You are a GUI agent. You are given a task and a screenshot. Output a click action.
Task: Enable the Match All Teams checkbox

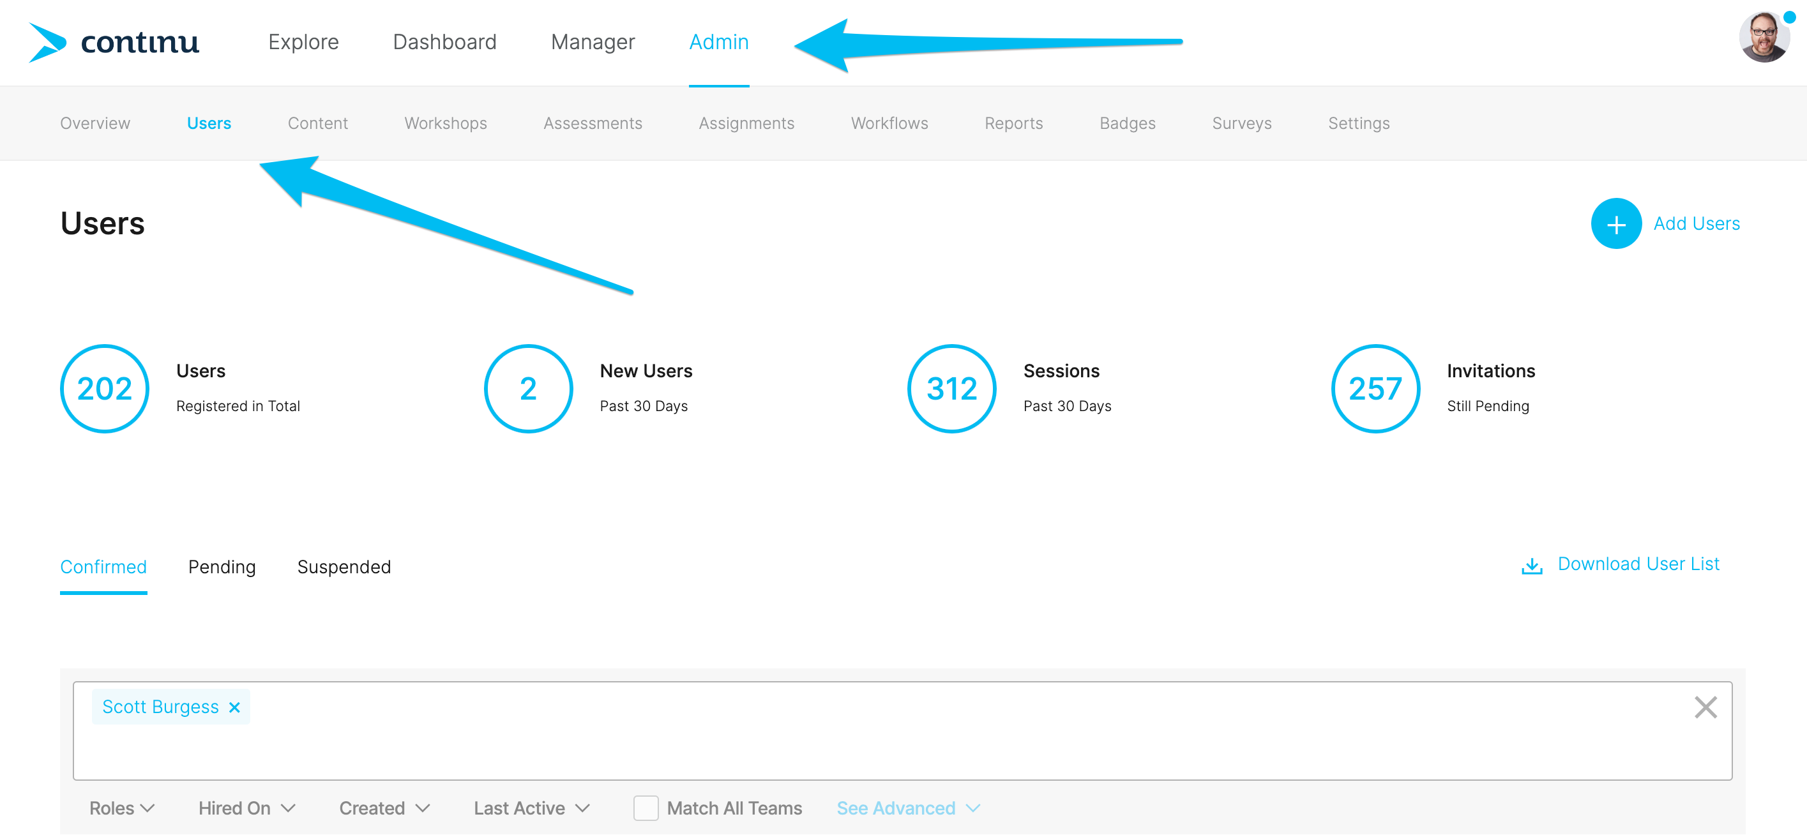click(x=646, y=808)
